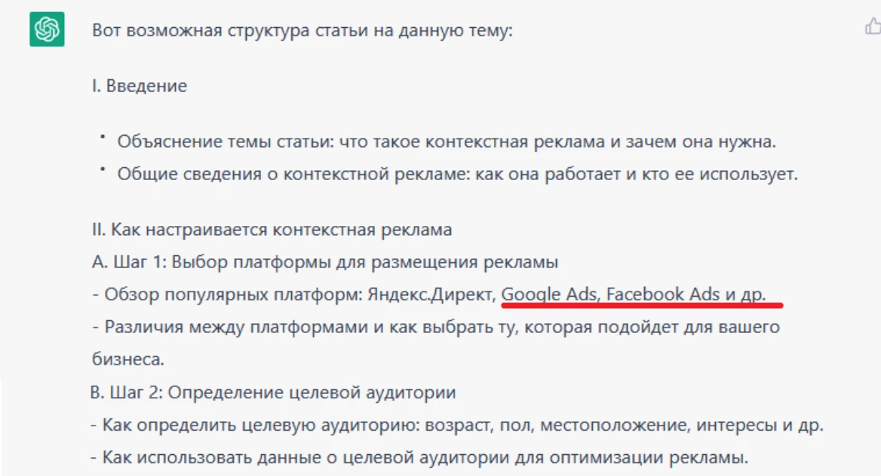Click the bullet line starting 'Объяснение темы статьи'
Image resolution: width=881 pixels, height=476 pixels.
[447, 142]
